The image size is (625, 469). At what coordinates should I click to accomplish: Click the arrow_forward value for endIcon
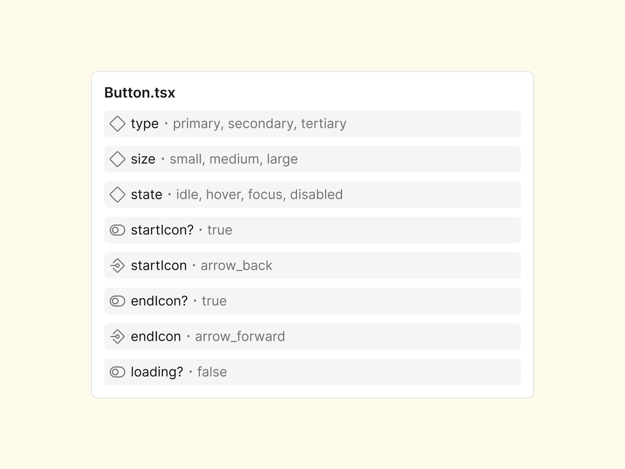tap(240, 336)
